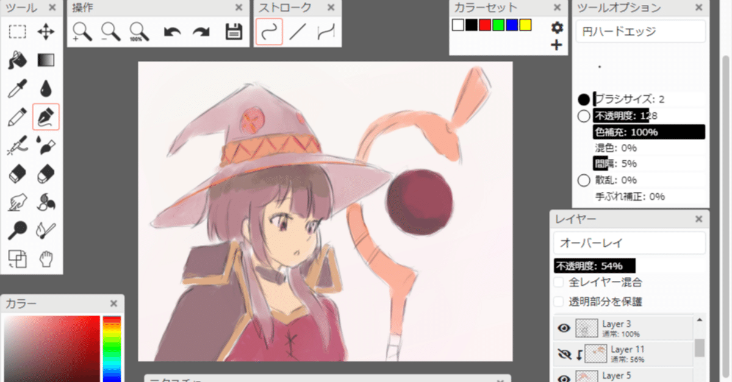Select the Layer 3 thumbnail
732x382 pixels.
586,328
